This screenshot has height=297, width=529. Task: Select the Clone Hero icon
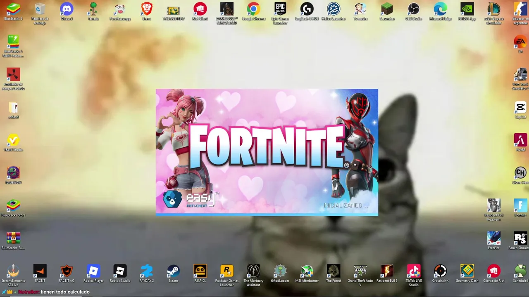pos(520,175)
